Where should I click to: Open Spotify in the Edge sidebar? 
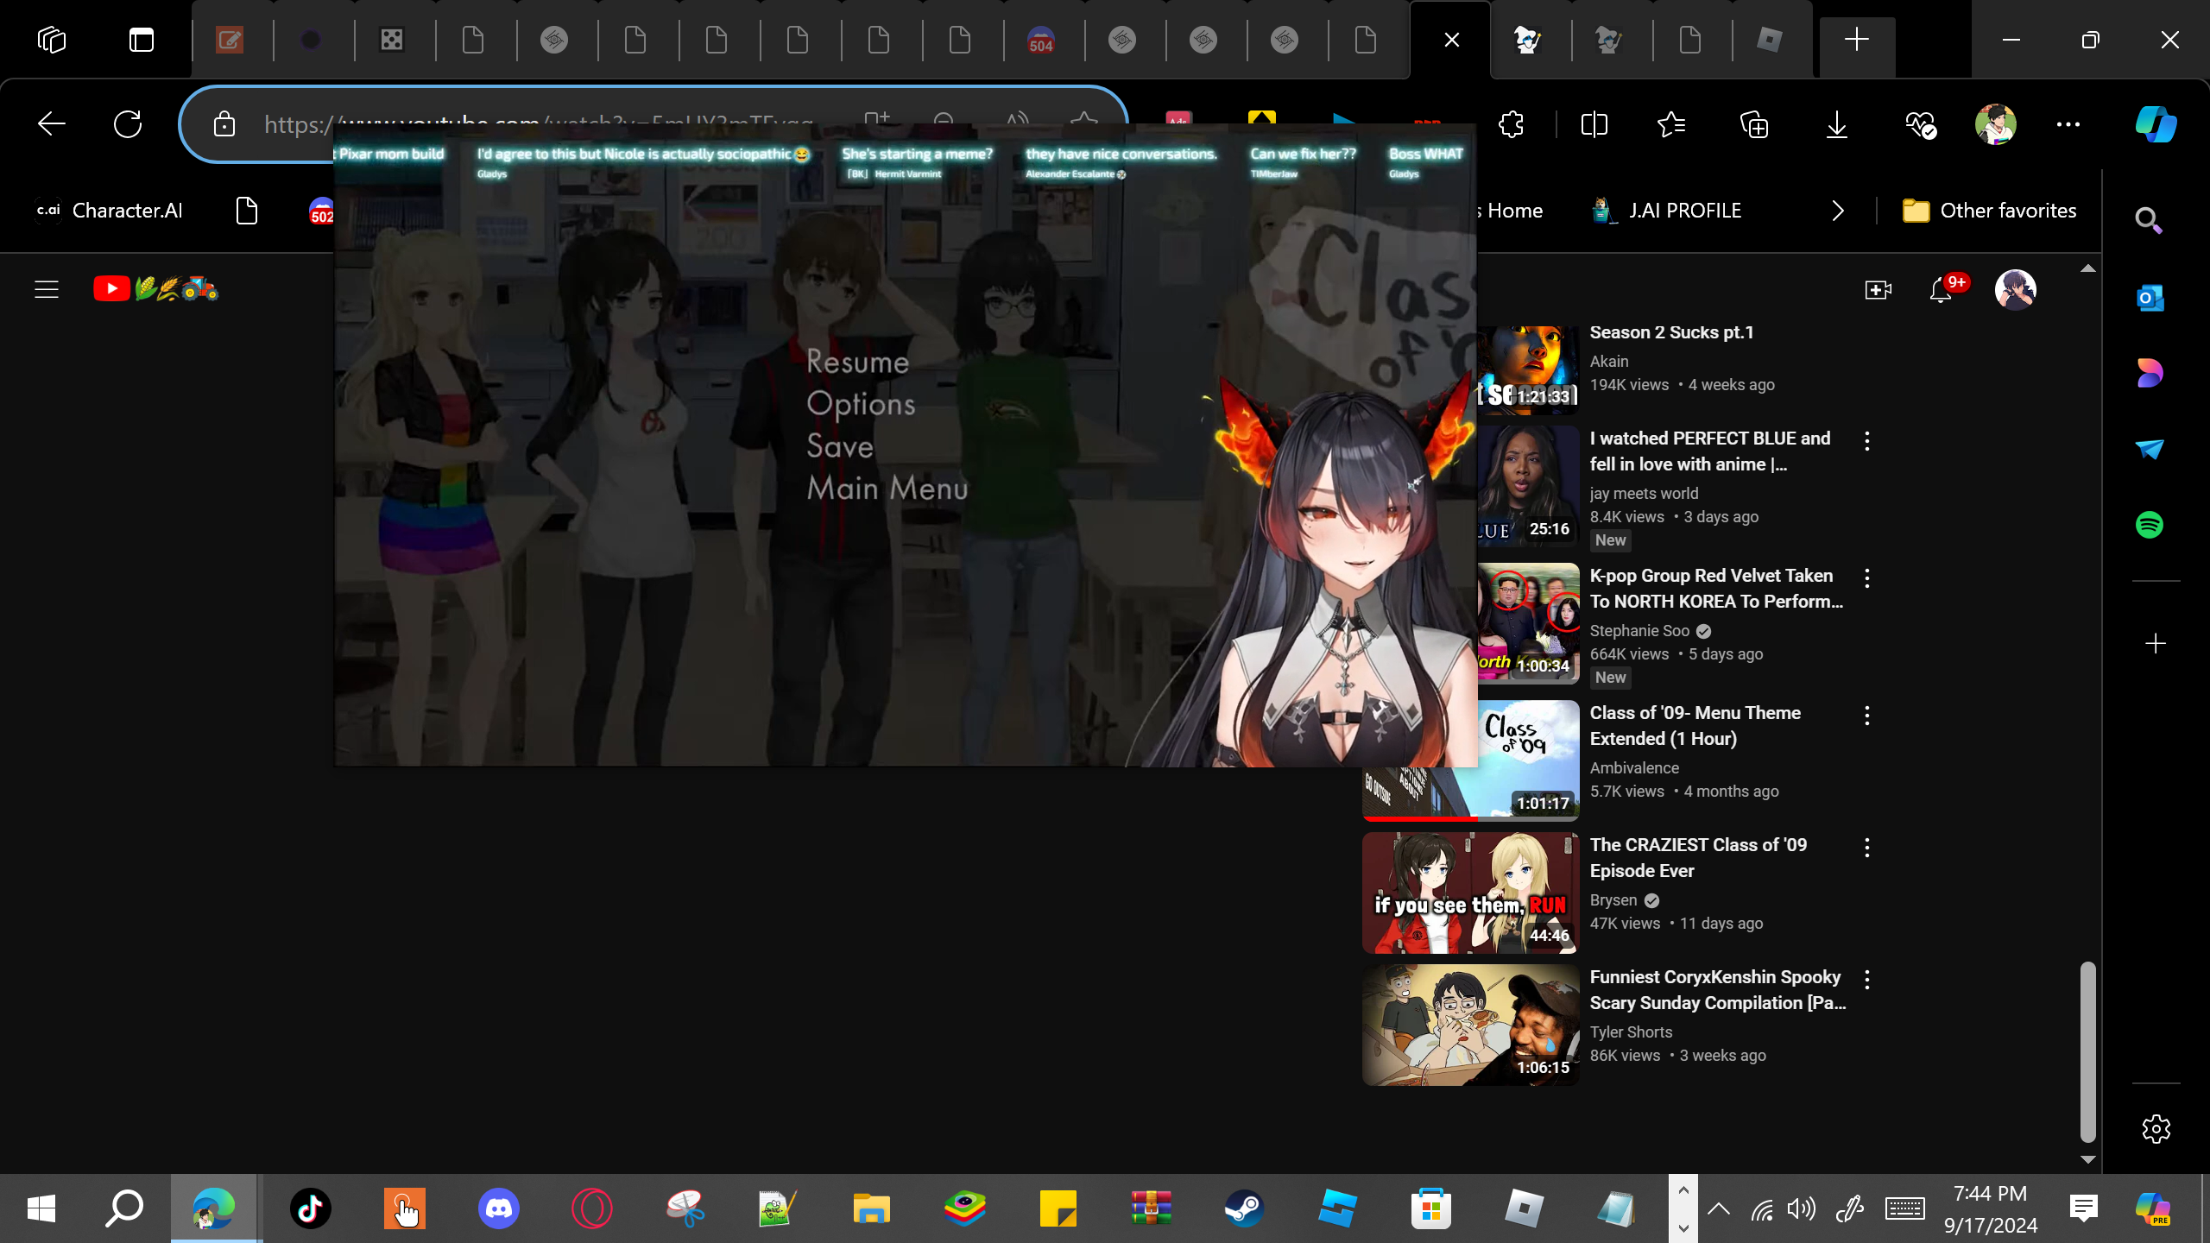2150,525
